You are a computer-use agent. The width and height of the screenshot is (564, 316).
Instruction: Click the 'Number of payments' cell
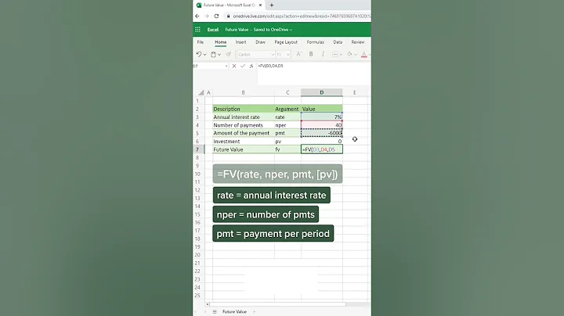tap(244, 125)
